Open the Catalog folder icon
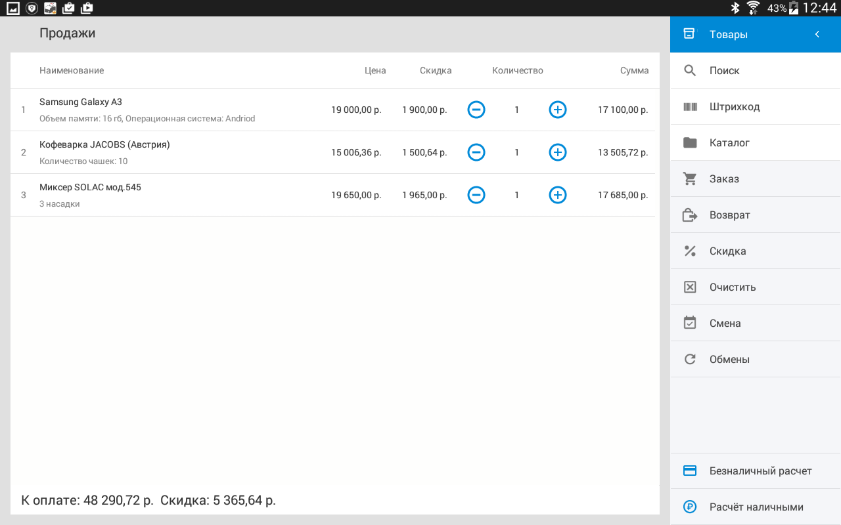 pyautogui.click(x=690, y=143)
